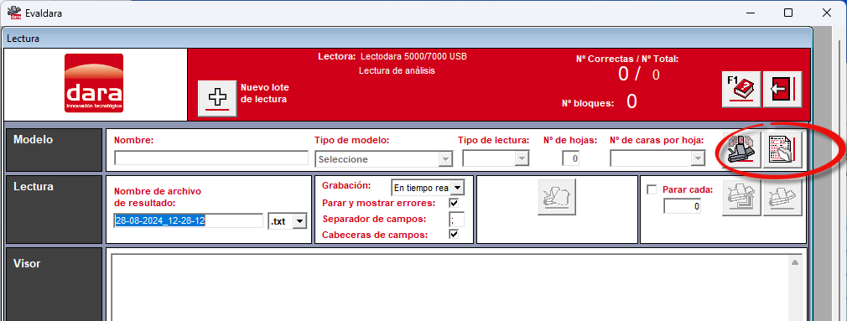
Task: Click the manual sheet marking icon in Modelo row
Action: click(782, 150)
